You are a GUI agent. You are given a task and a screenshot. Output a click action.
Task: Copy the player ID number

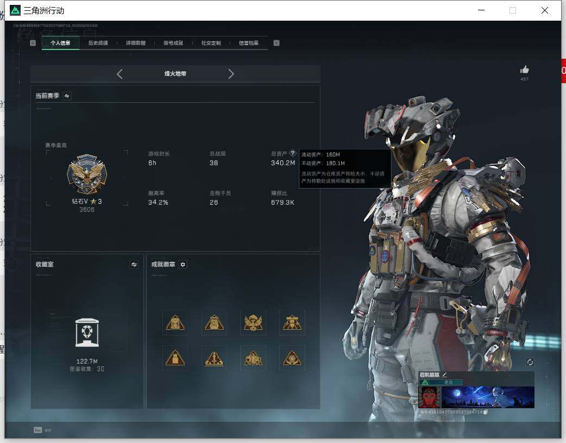pos(486,412)
